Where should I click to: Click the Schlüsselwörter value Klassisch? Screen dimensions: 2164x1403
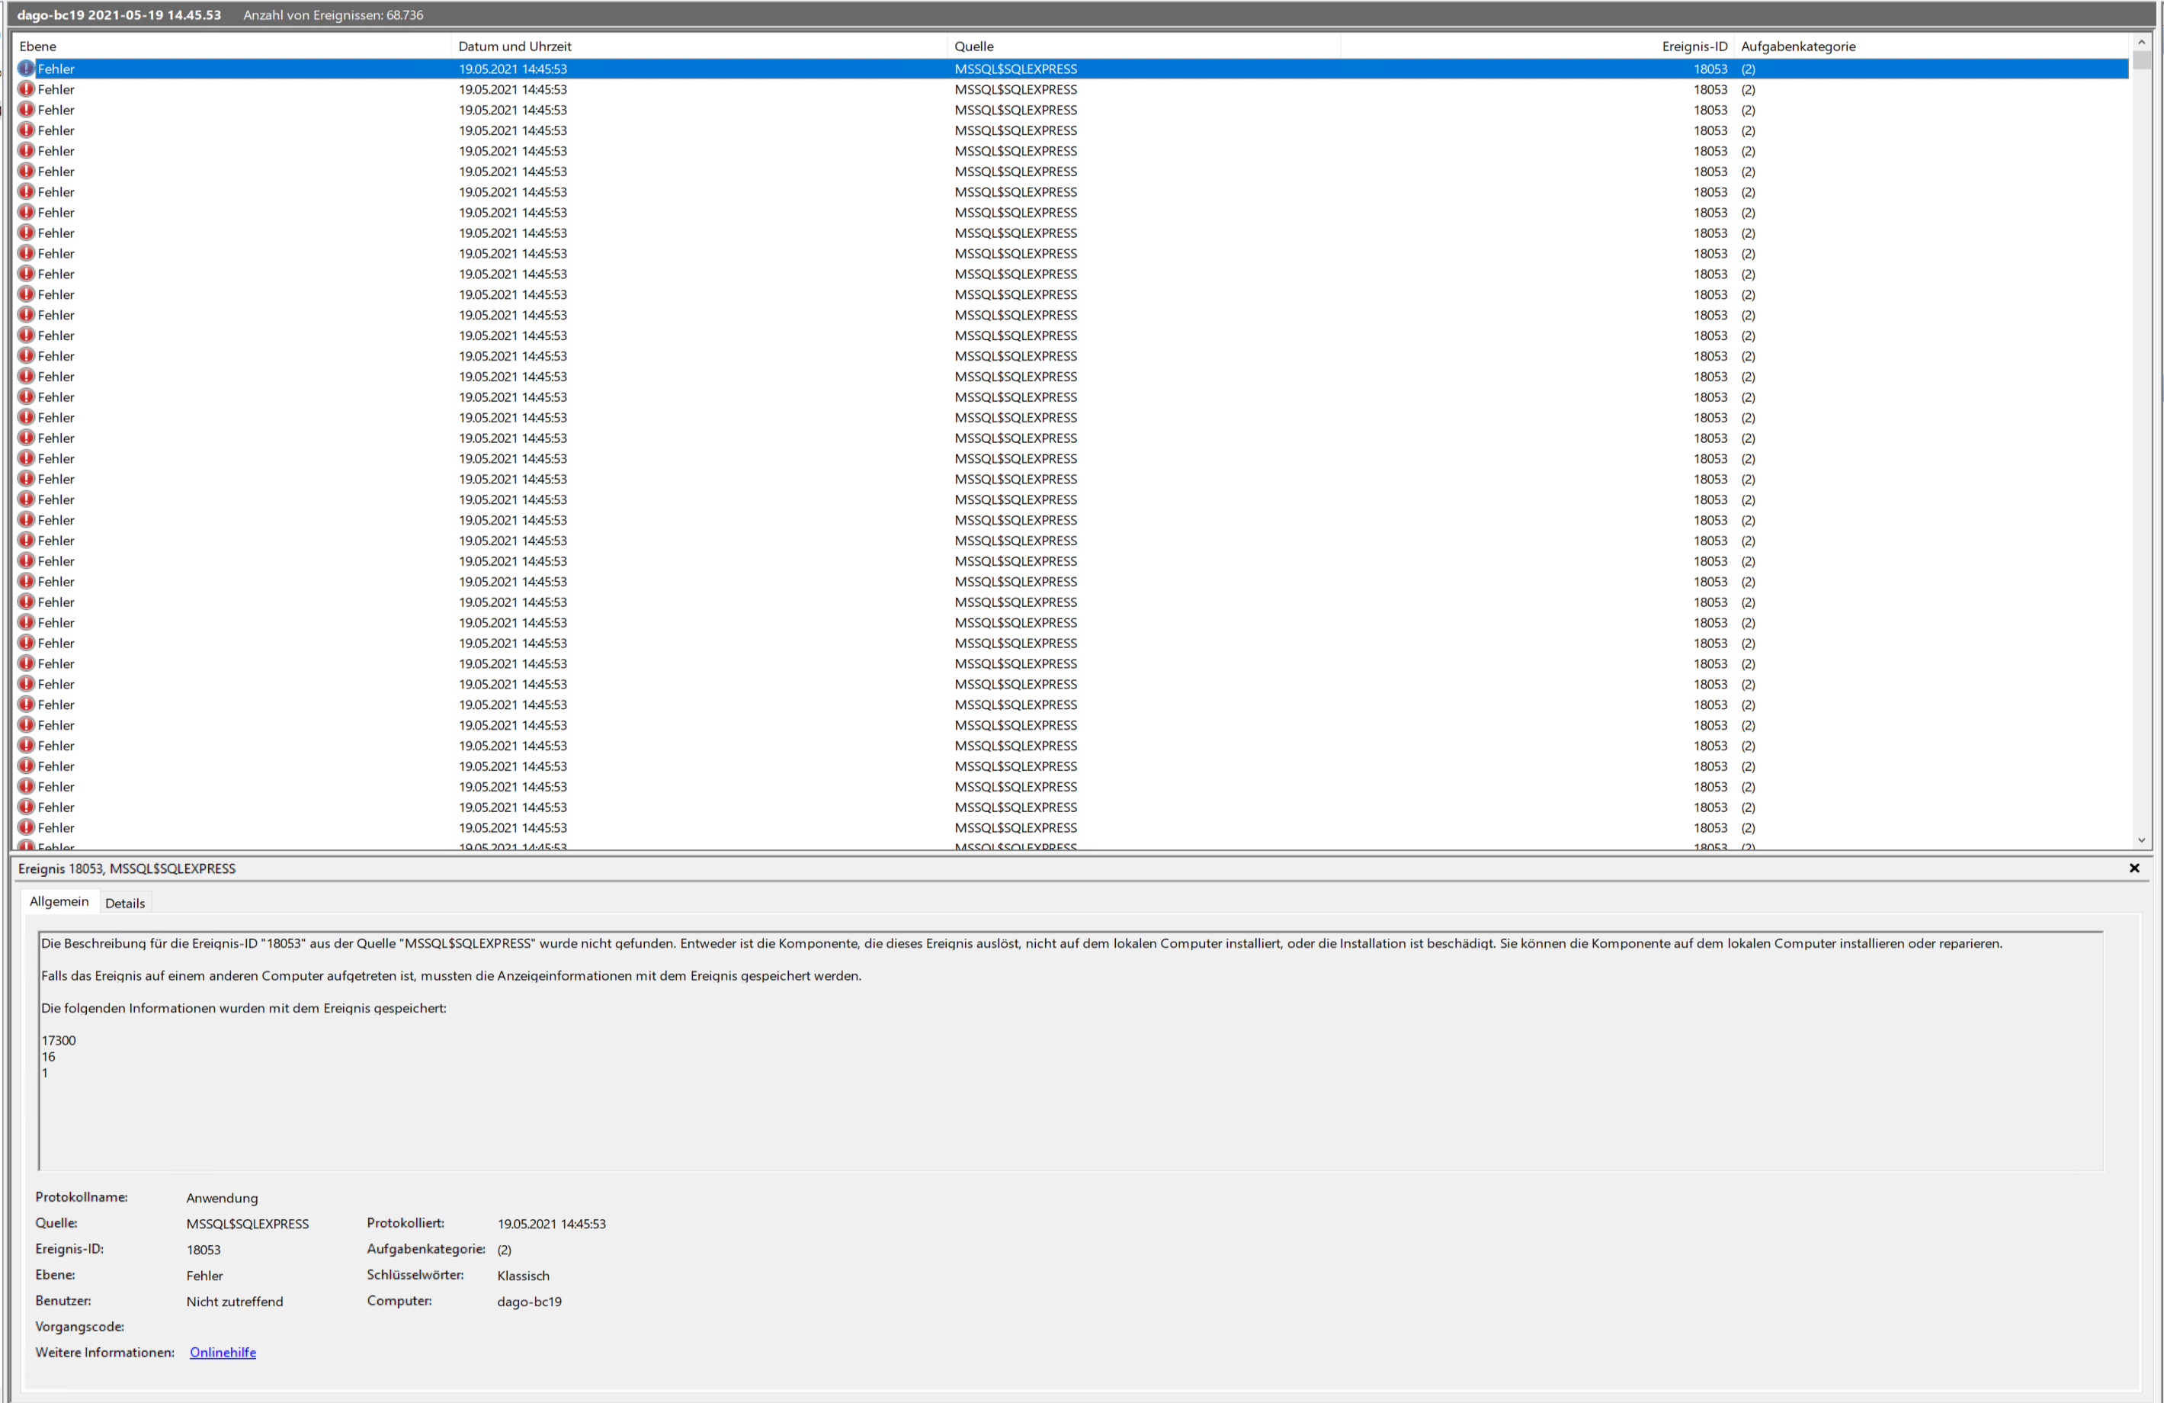click(x=523, y=1276)
